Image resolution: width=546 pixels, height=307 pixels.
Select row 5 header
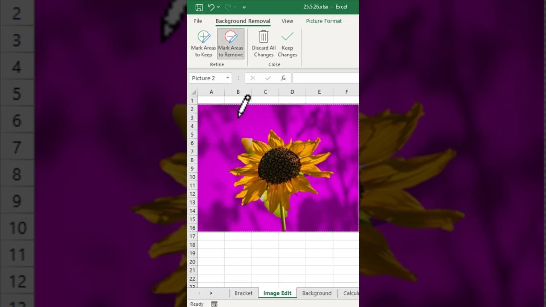(x=192, y=134)
